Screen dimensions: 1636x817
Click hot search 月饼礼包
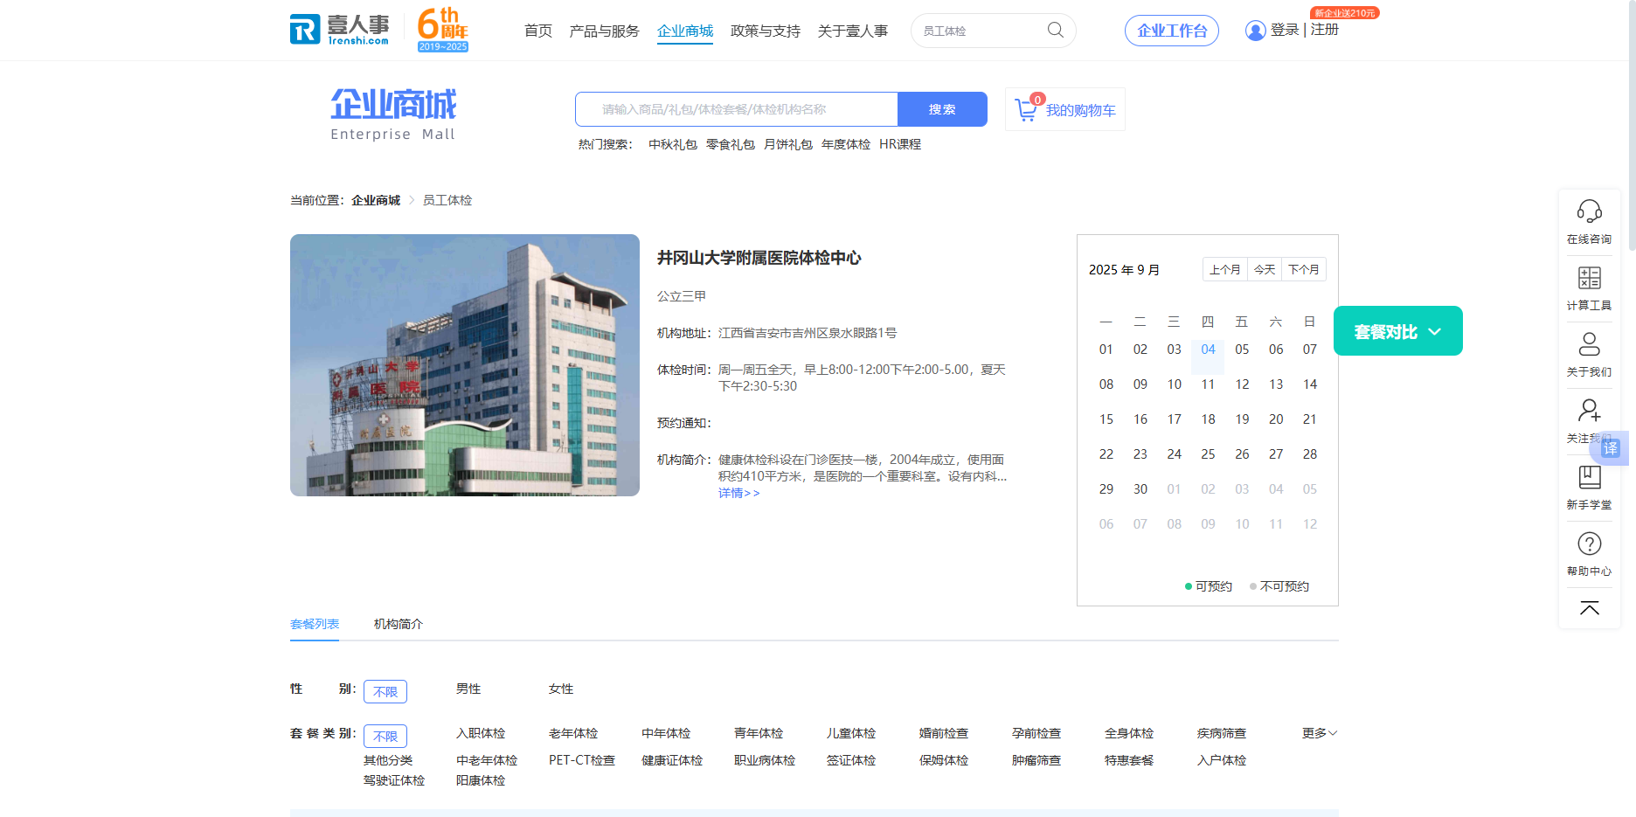[788, 144]
